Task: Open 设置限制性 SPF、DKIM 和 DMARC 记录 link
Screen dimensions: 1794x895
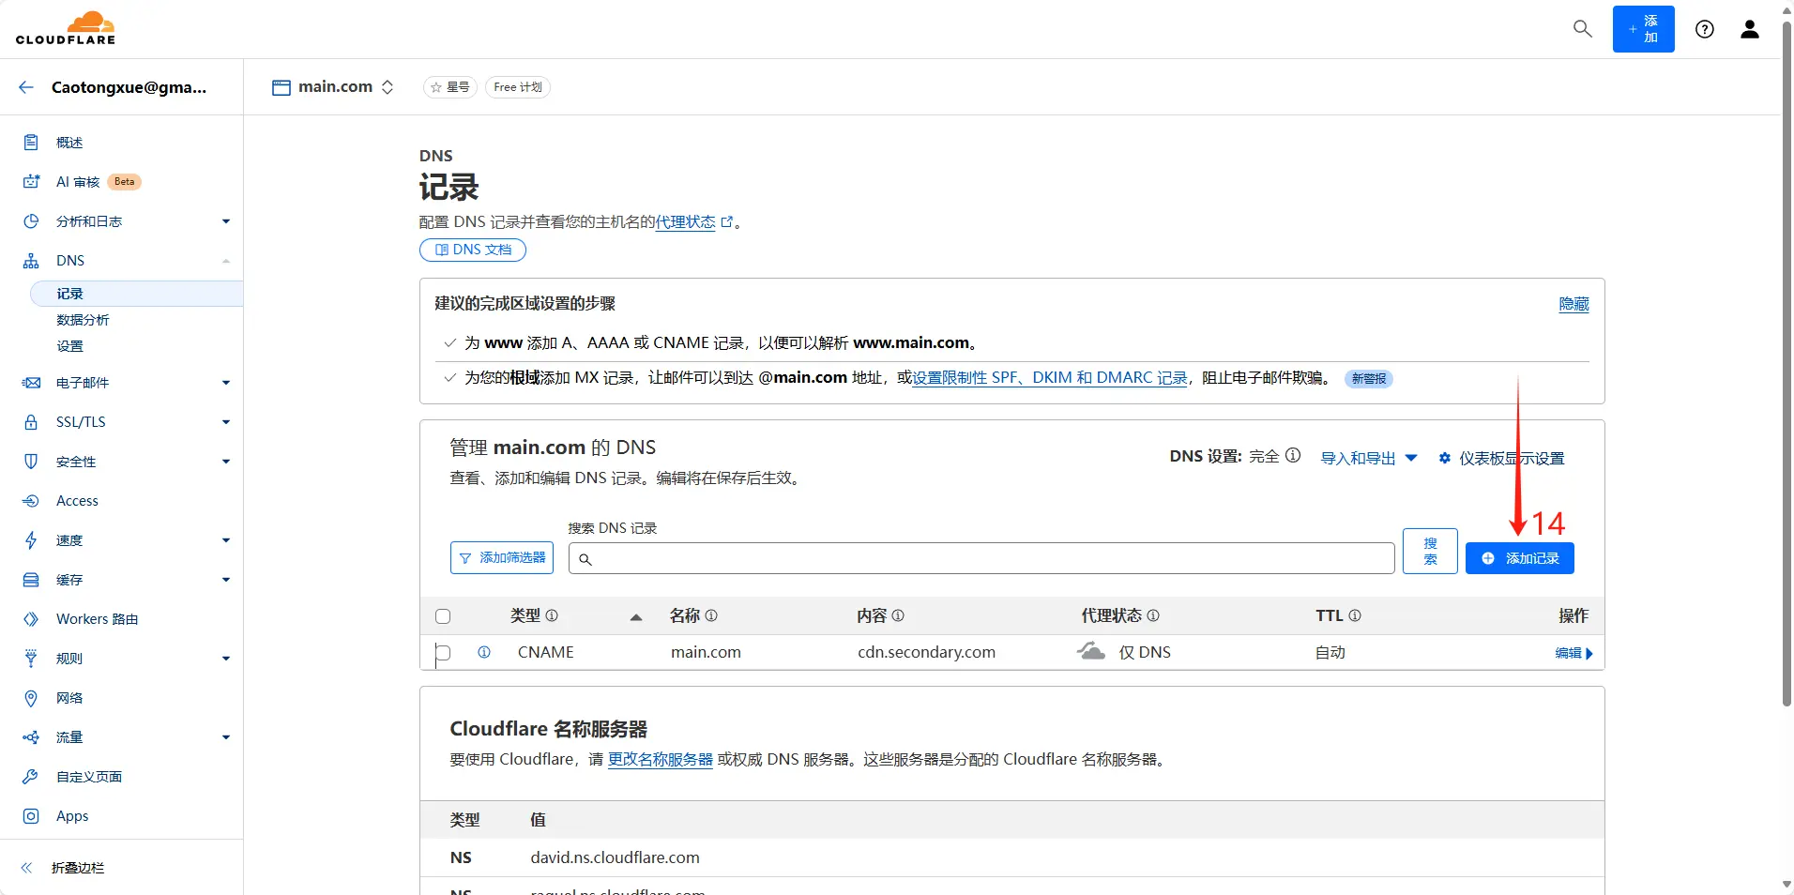Action: (x=1050, y=378)
